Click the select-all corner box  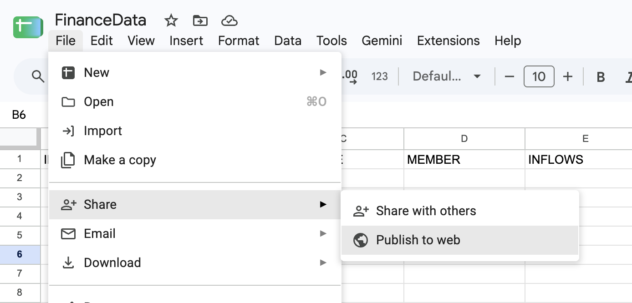click(20, 139)
